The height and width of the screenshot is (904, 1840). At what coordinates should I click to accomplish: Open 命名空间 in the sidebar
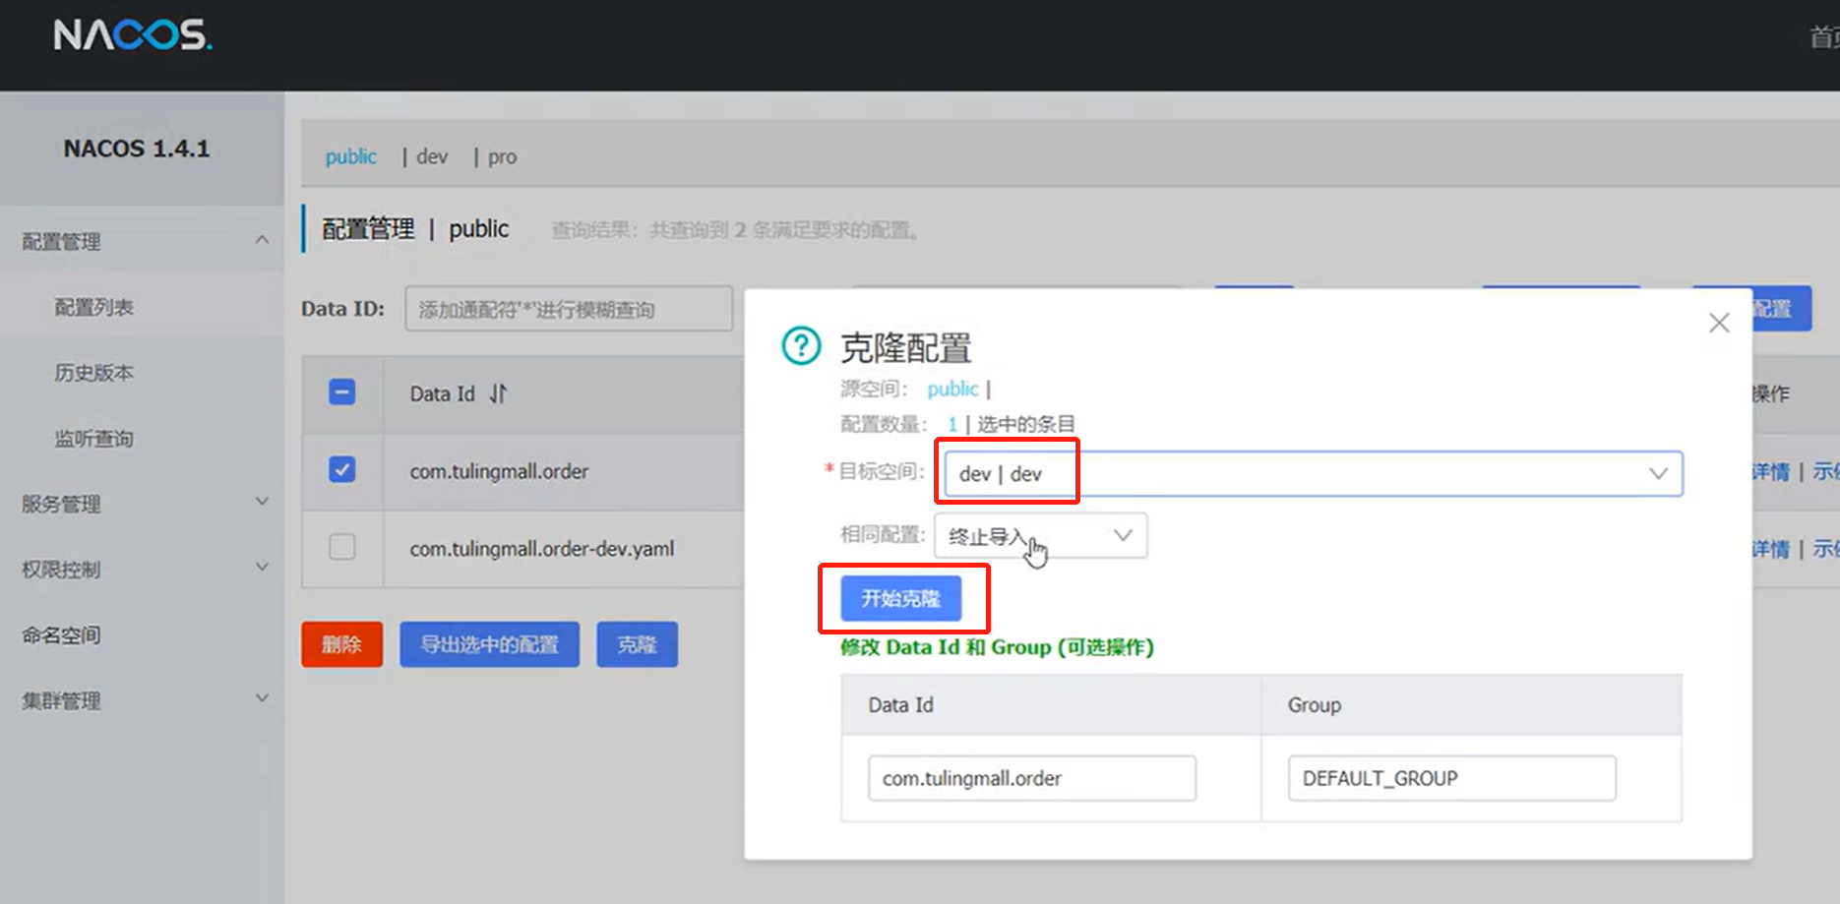(61, 635)
